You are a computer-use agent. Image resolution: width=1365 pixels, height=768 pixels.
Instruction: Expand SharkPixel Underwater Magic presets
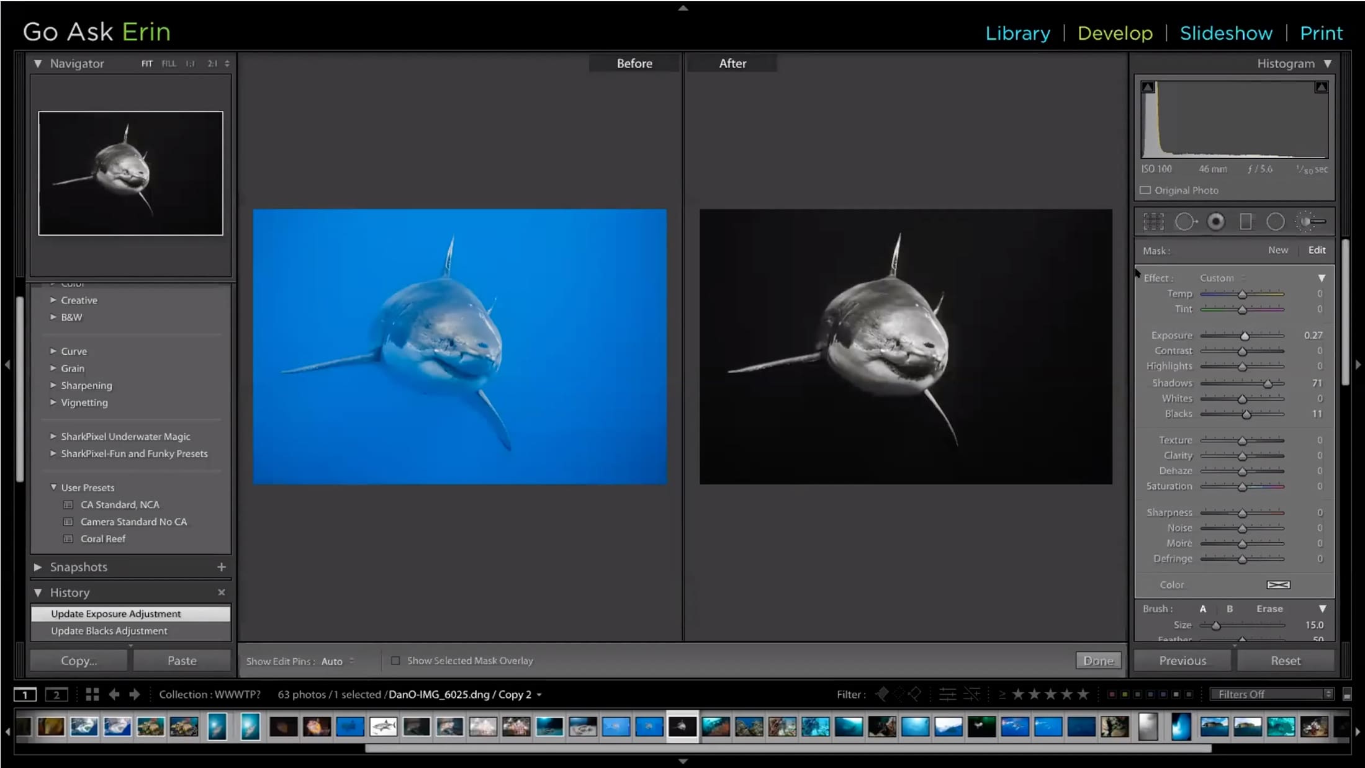pos(53,437)
